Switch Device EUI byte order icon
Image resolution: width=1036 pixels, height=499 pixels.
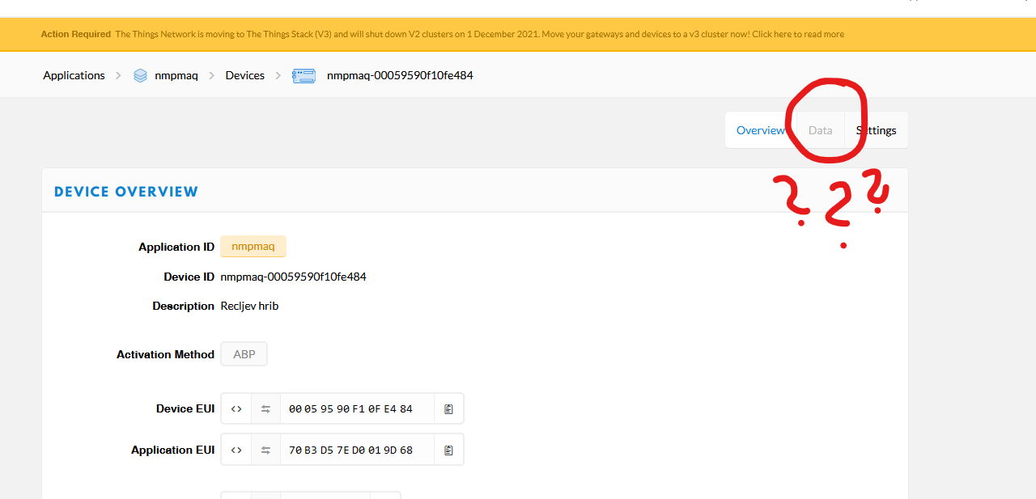click(x=265, y=408)
